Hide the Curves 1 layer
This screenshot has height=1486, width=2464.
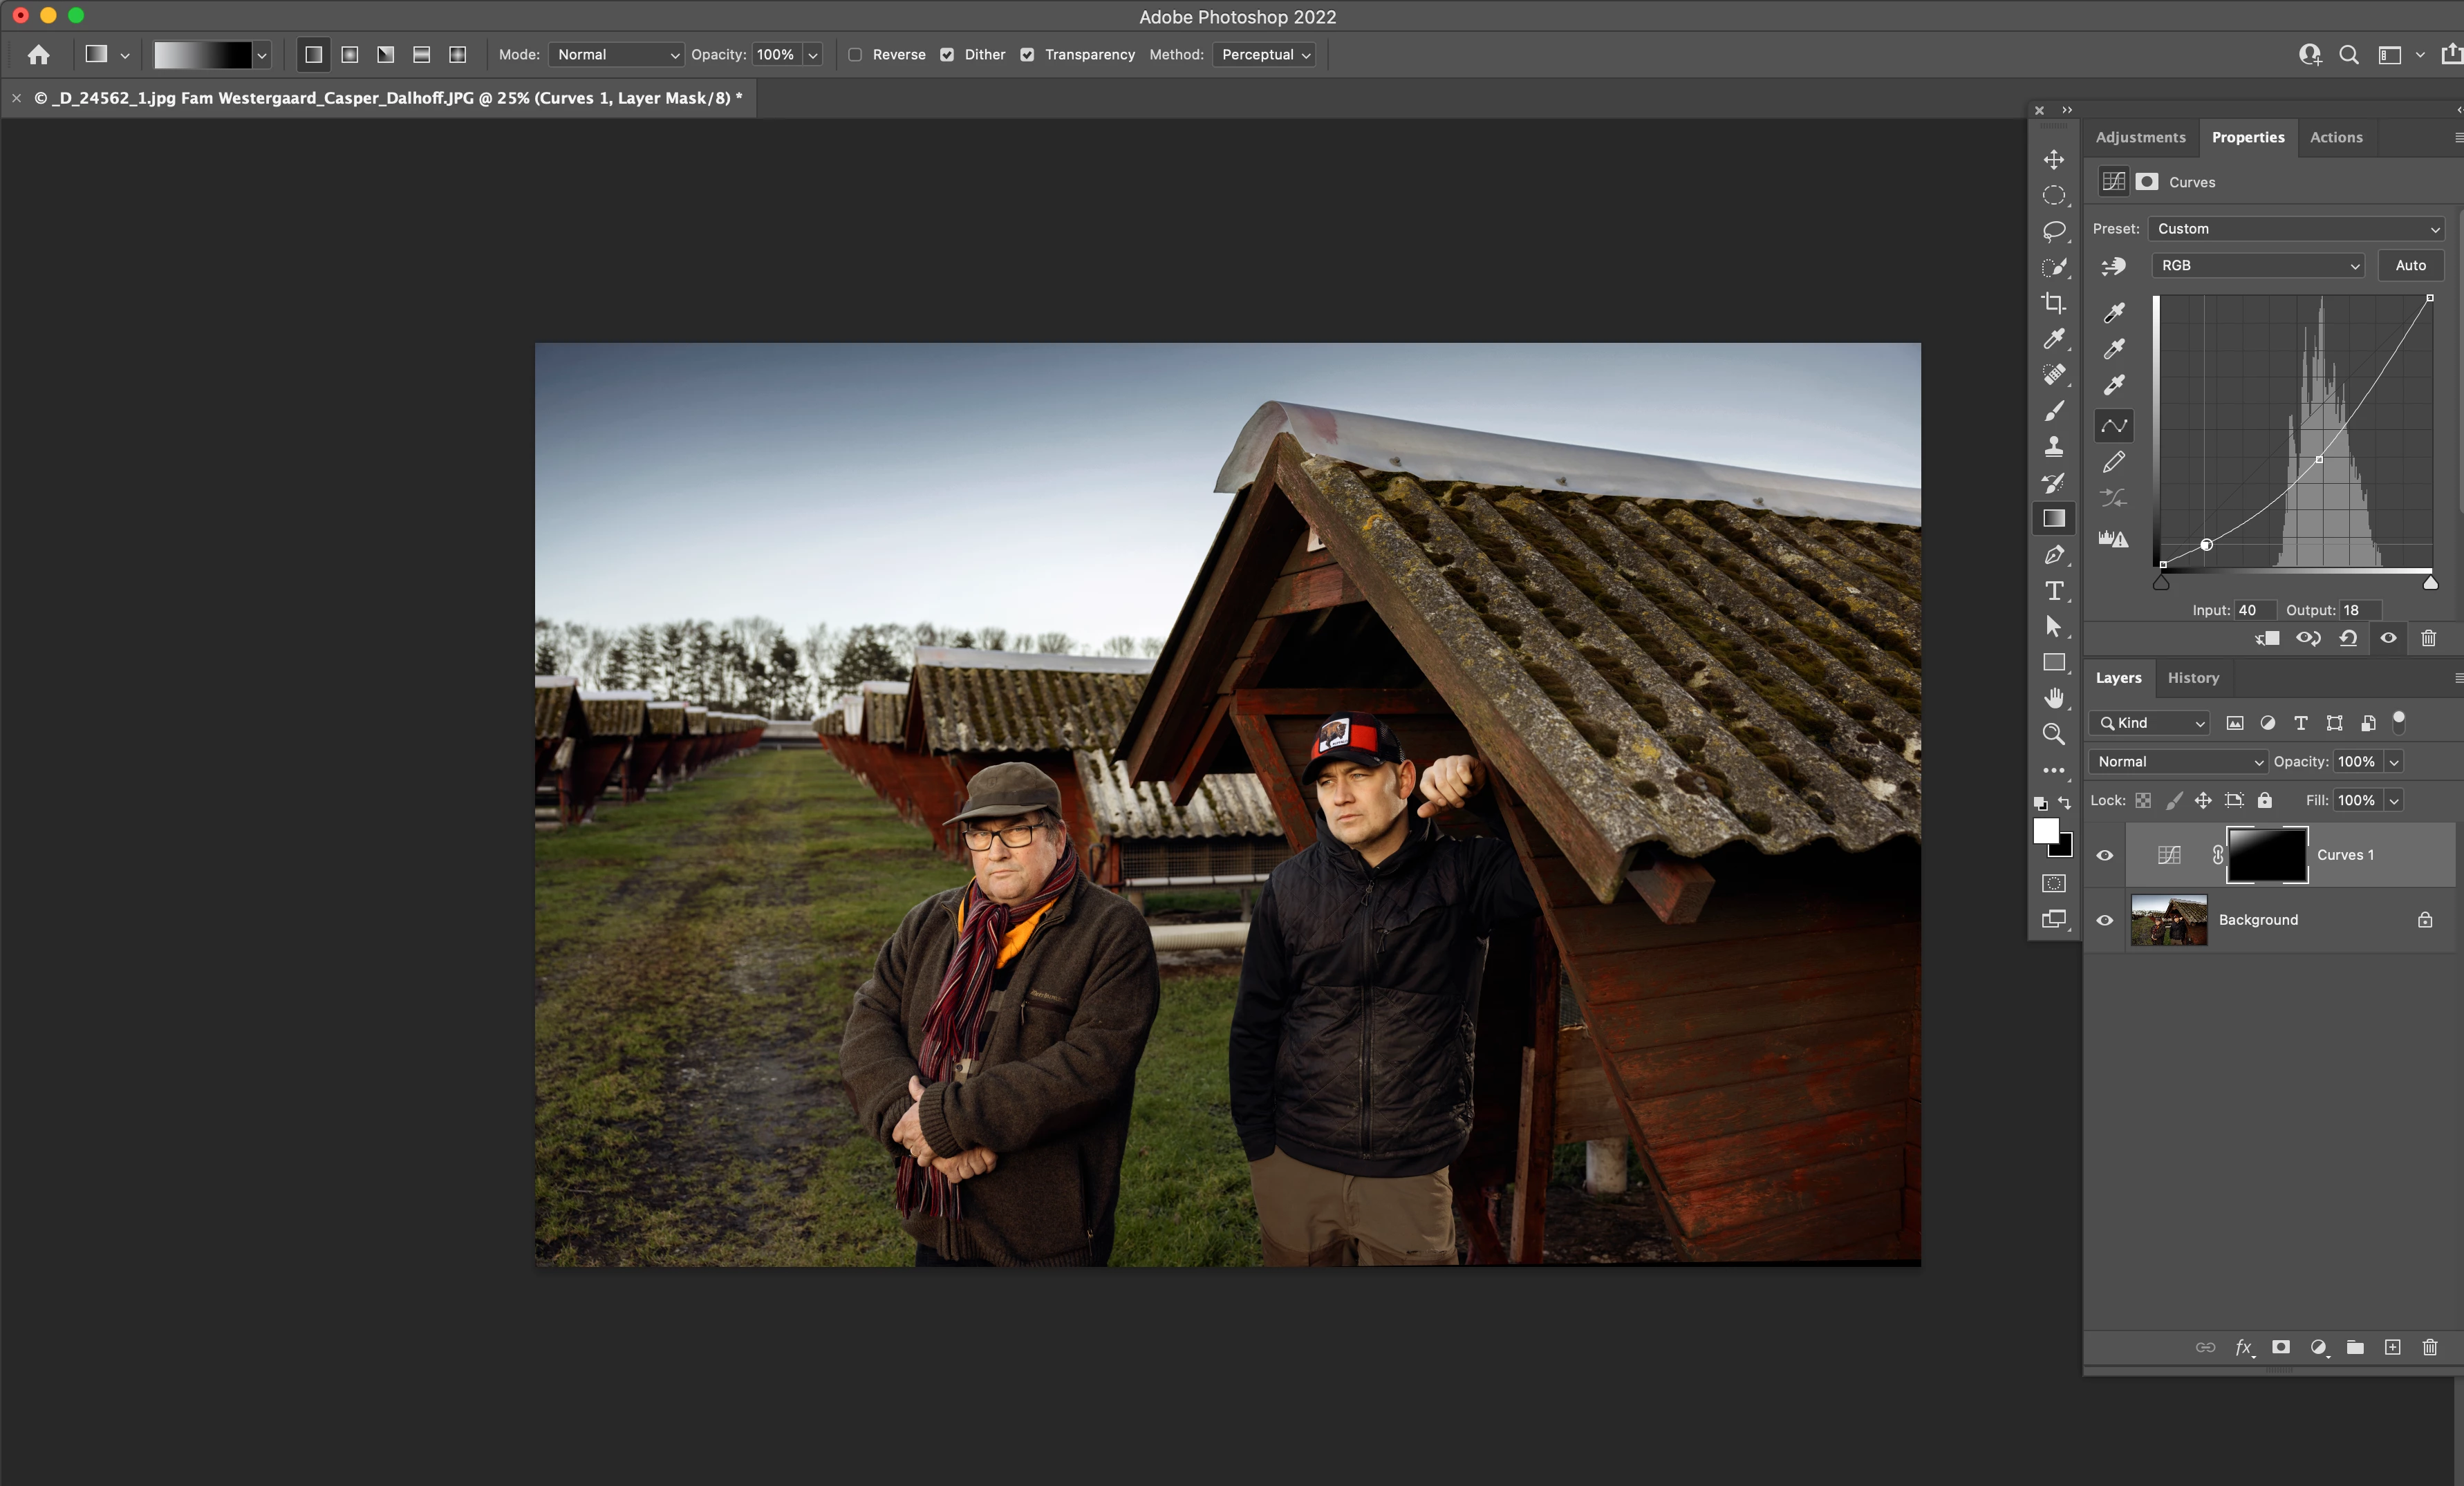click(x=2104, y=855)
